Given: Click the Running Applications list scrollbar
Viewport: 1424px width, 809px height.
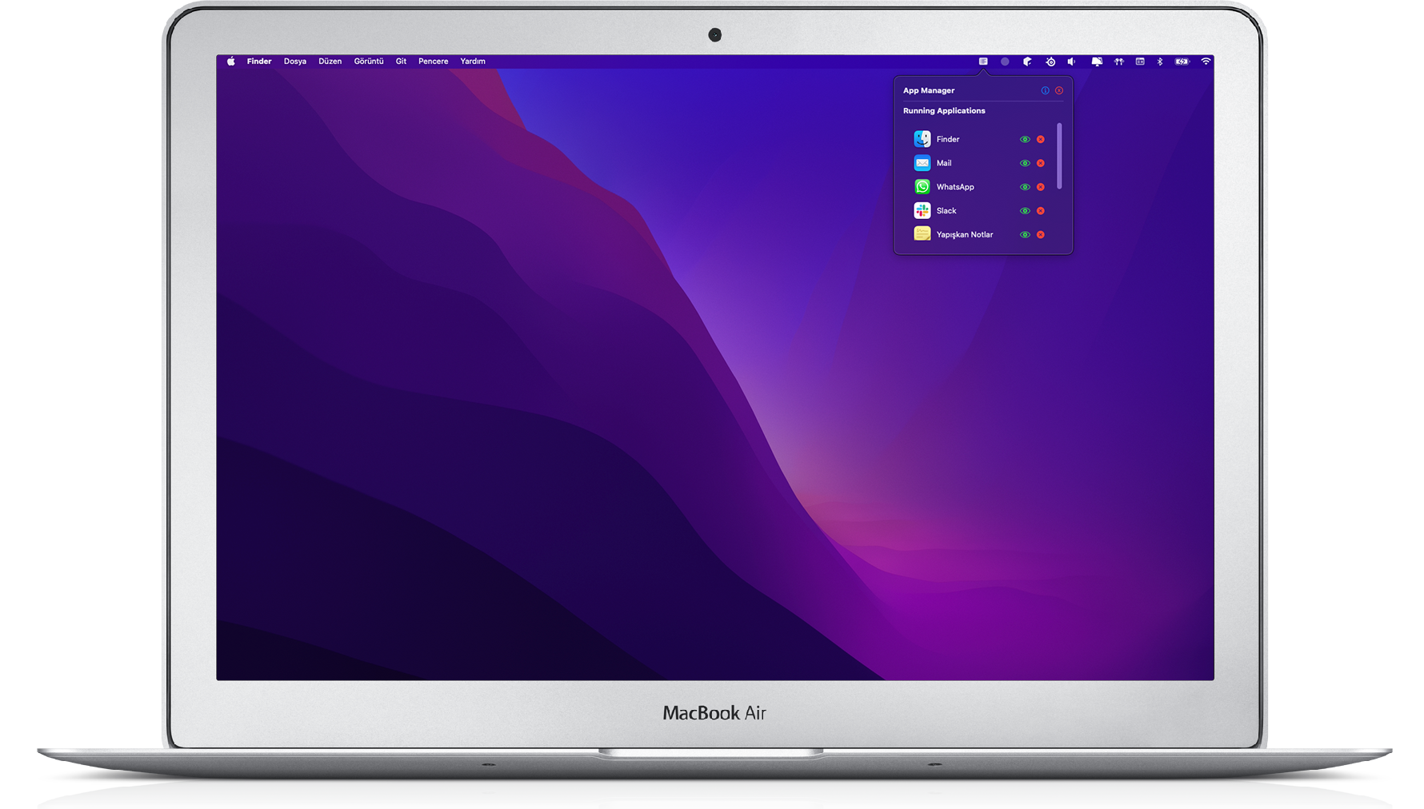Looking at the screenshot, I should (1059, 157).
